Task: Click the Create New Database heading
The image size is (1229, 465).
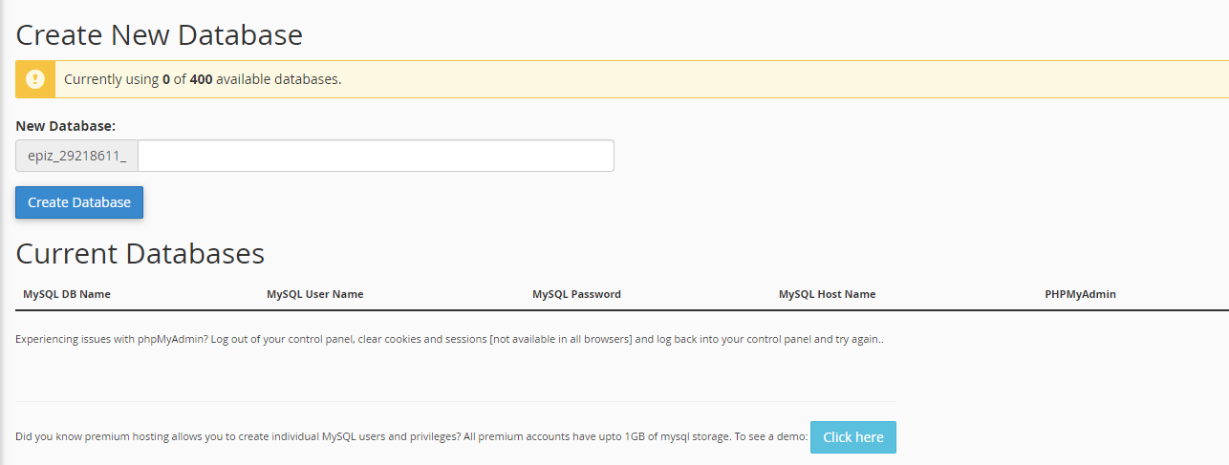Action: coord(160,35)
